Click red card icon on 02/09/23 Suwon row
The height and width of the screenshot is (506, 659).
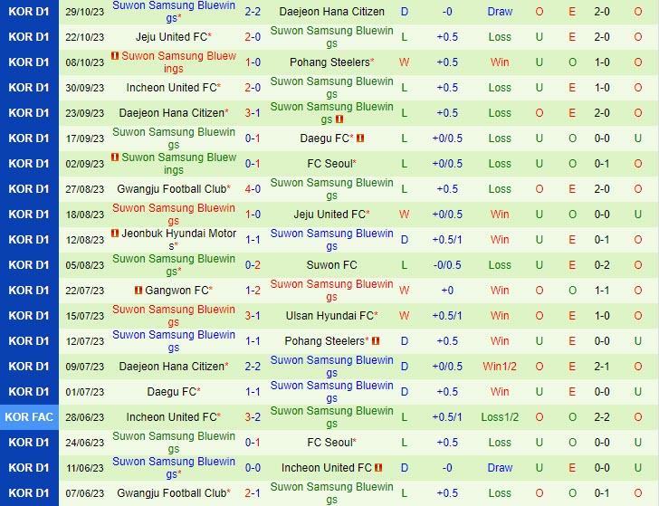click(115, 158)
